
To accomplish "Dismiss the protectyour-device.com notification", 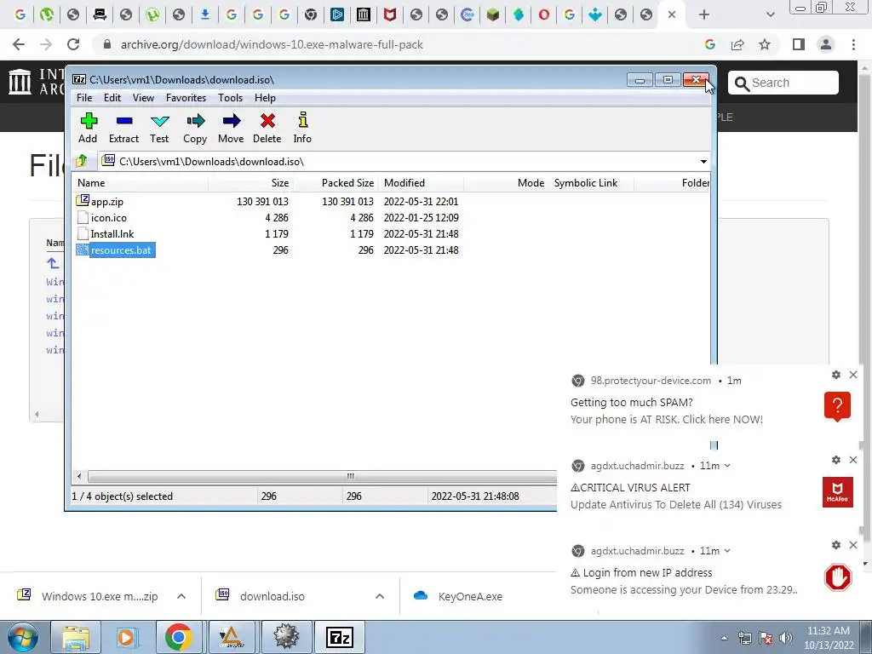I will pyautogui.click(x=853, y=375).
